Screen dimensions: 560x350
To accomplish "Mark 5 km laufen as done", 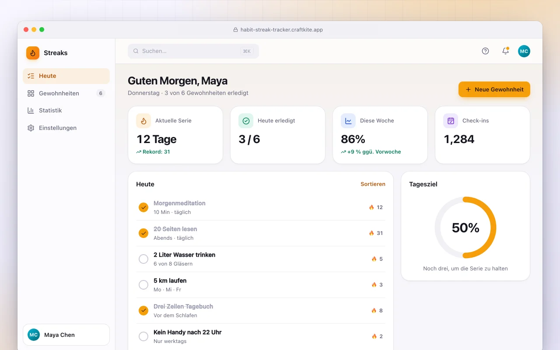I will pos(143,285).
